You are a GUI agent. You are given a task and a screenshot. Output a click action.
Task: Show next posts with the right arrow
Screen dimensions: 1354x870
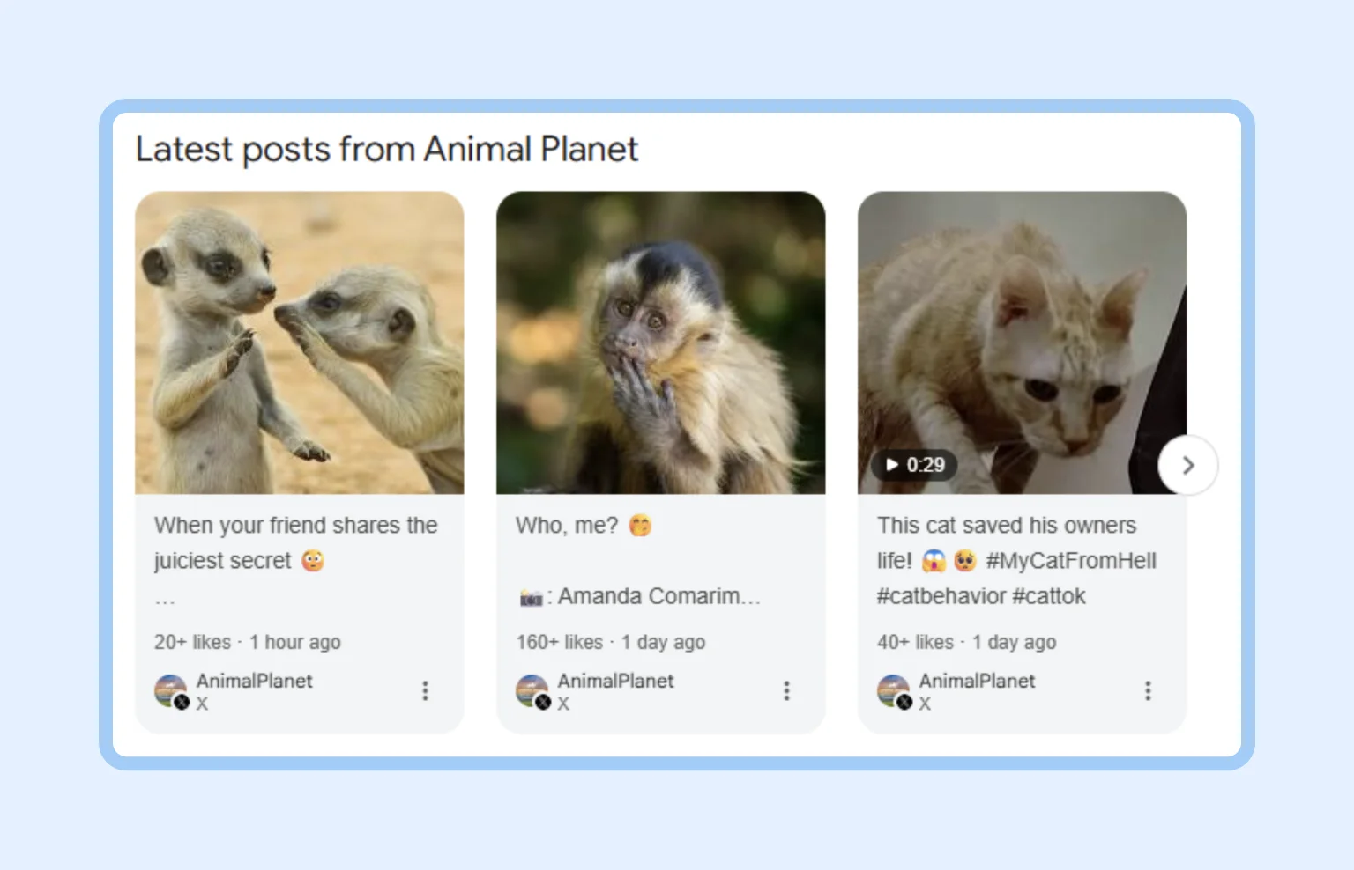(x=1188, y=465)
